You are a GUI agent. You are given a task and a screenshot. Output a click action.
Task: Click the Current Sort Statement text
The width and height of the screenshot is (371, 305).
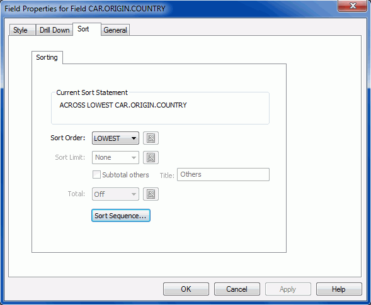point(123,105)
